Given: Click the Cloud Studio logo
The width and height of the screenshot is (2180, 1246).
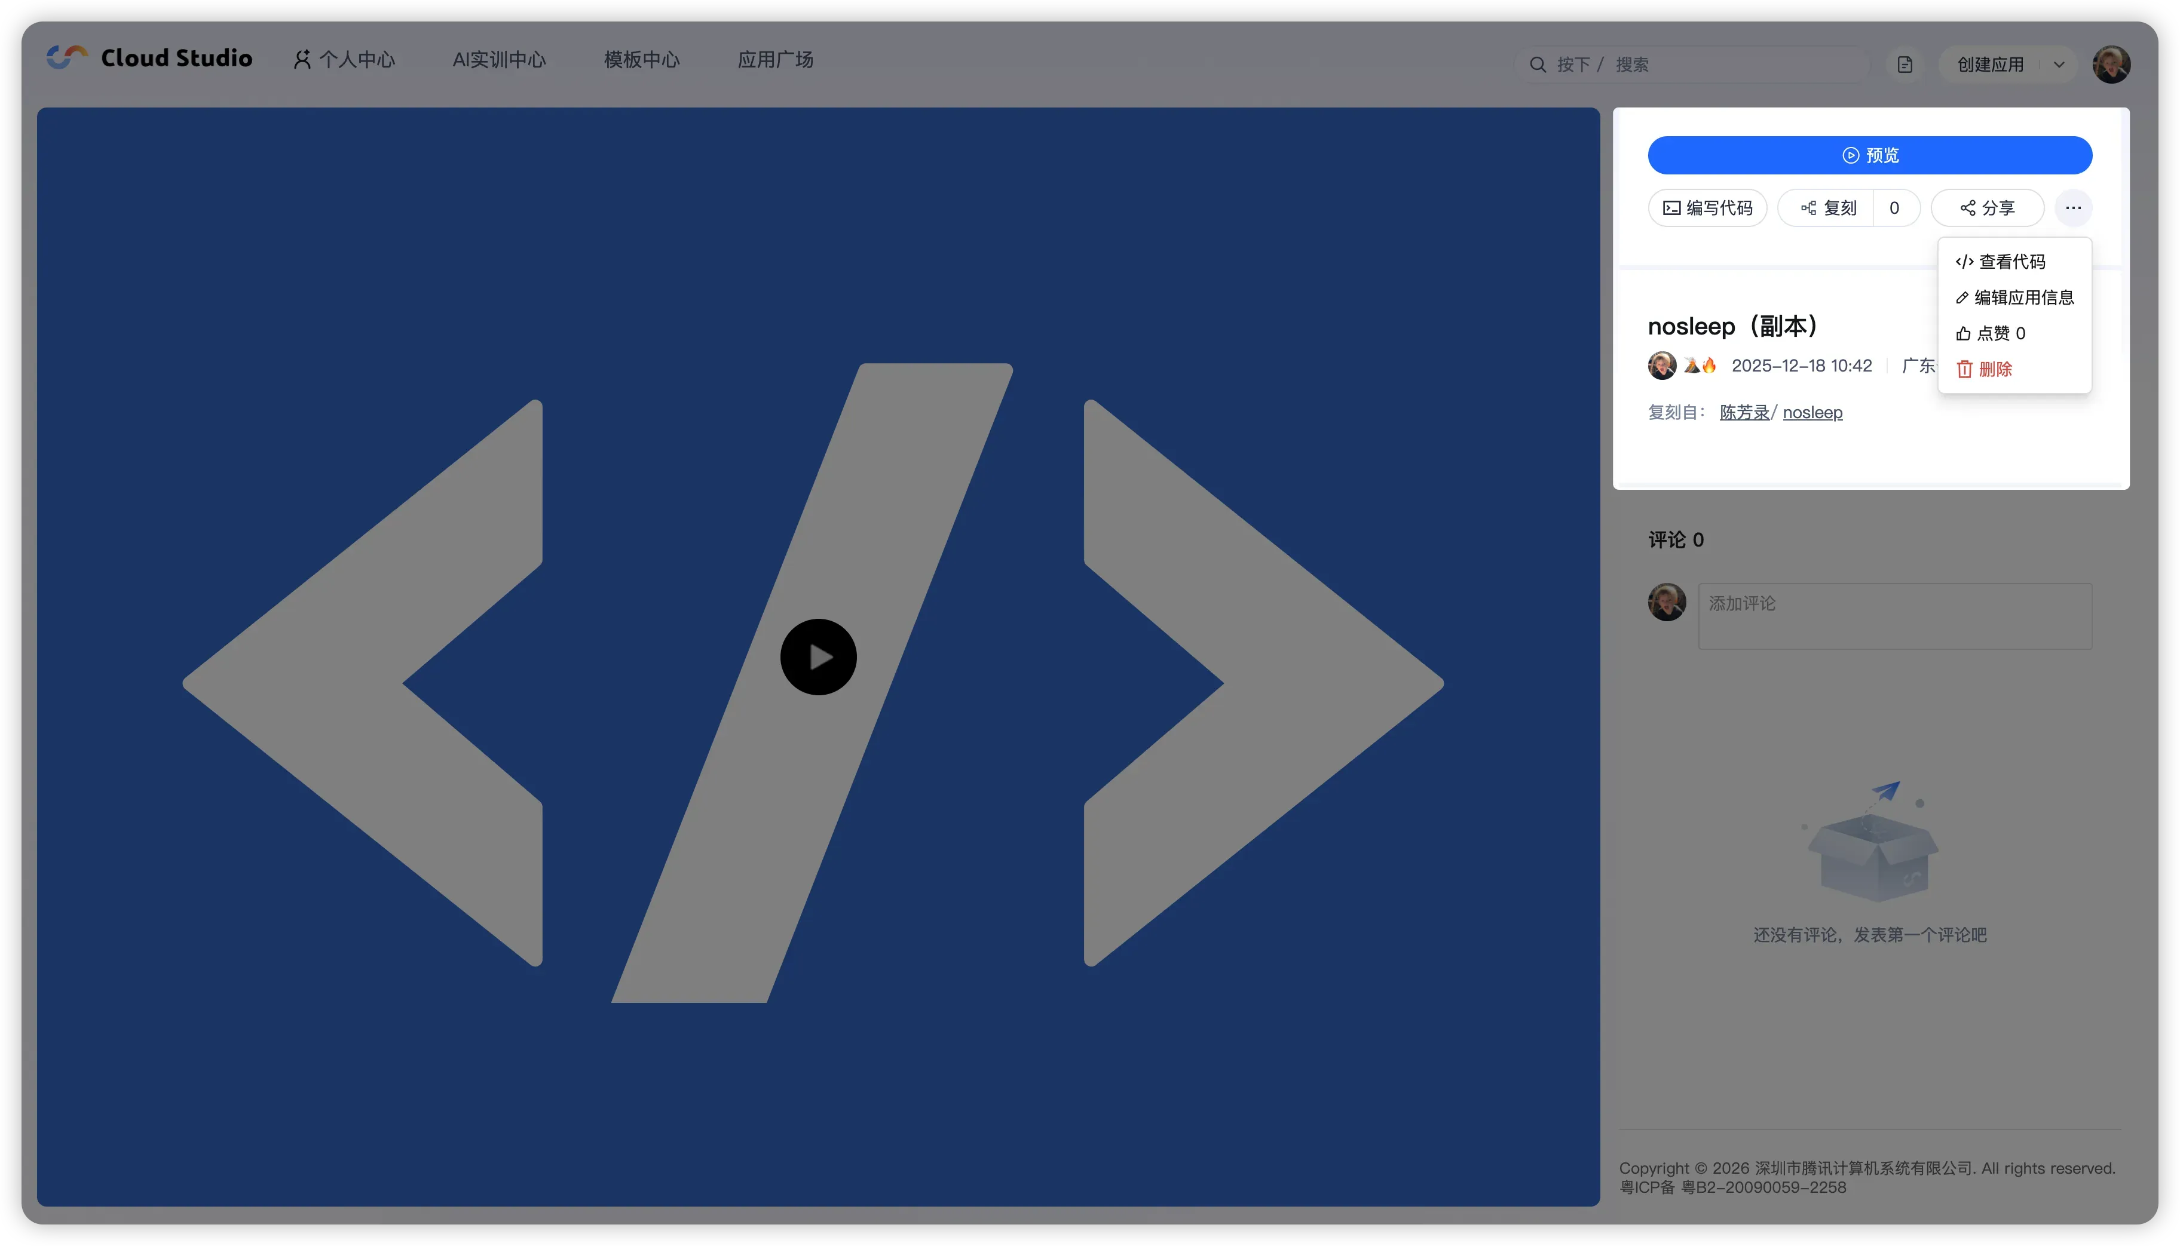Looking at the screenshot, I should pyautogui.click(x=150, y=58).
